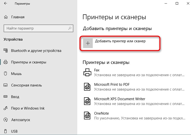
Task: Click Добавить принтер или сканер label
Action: coord(120,41)
